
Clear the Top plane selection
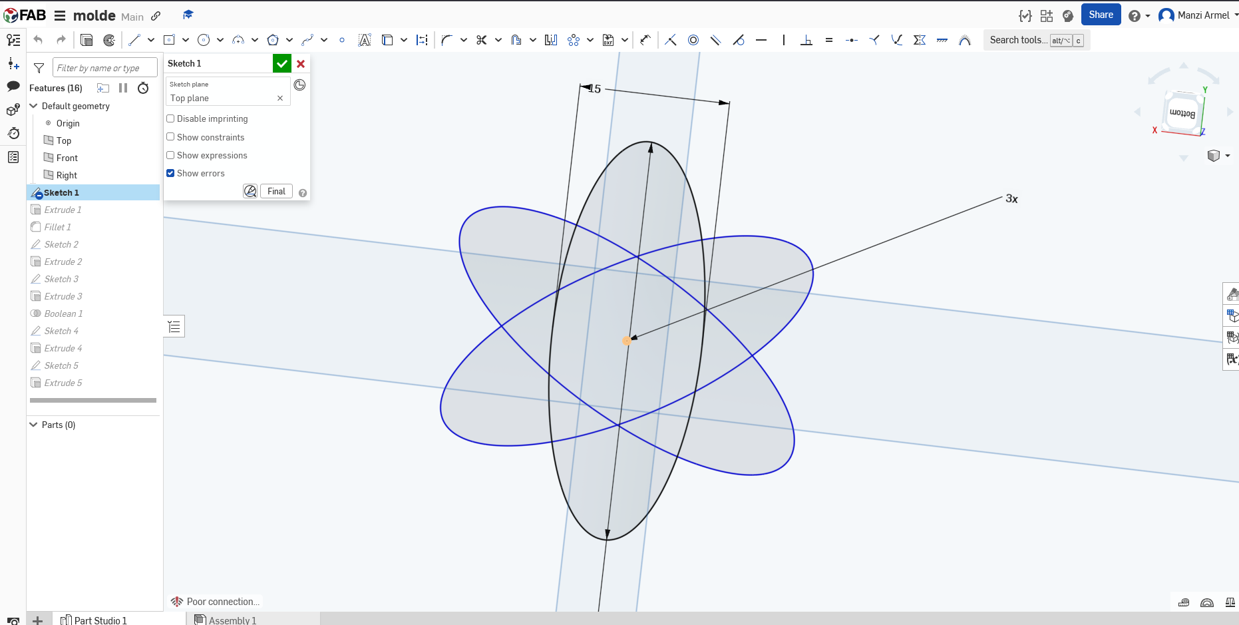coord(280,98)
